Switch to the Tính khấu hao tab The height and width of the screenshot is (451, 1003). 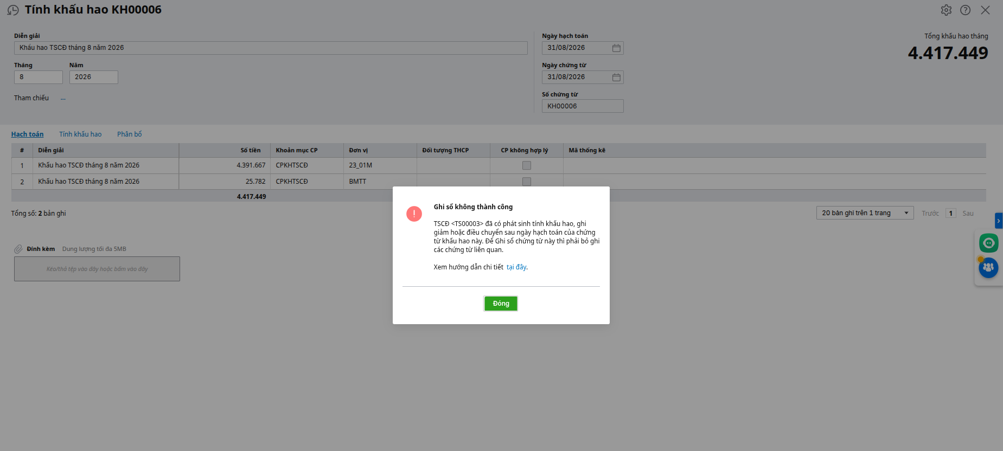coord(80,134)
